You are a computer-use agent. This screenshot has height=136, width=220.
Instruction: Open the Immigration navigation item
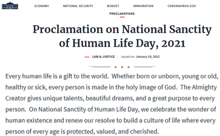coord(143,6)
